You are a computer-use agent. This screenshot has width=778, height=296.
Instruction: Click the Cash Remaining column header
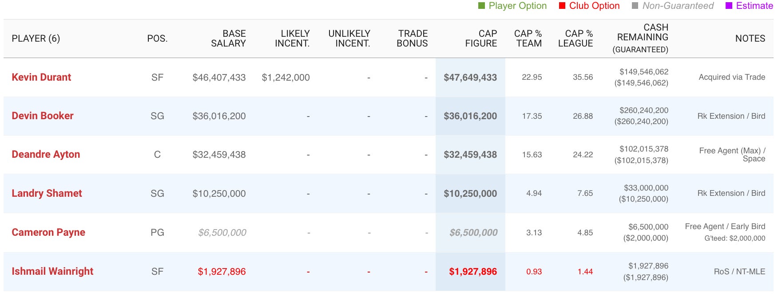(x=643, y=38)
